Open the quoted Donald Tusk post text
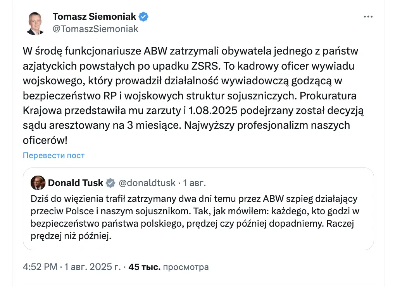The height and width of the screenshot is (287, 395). tap(195, 217)
